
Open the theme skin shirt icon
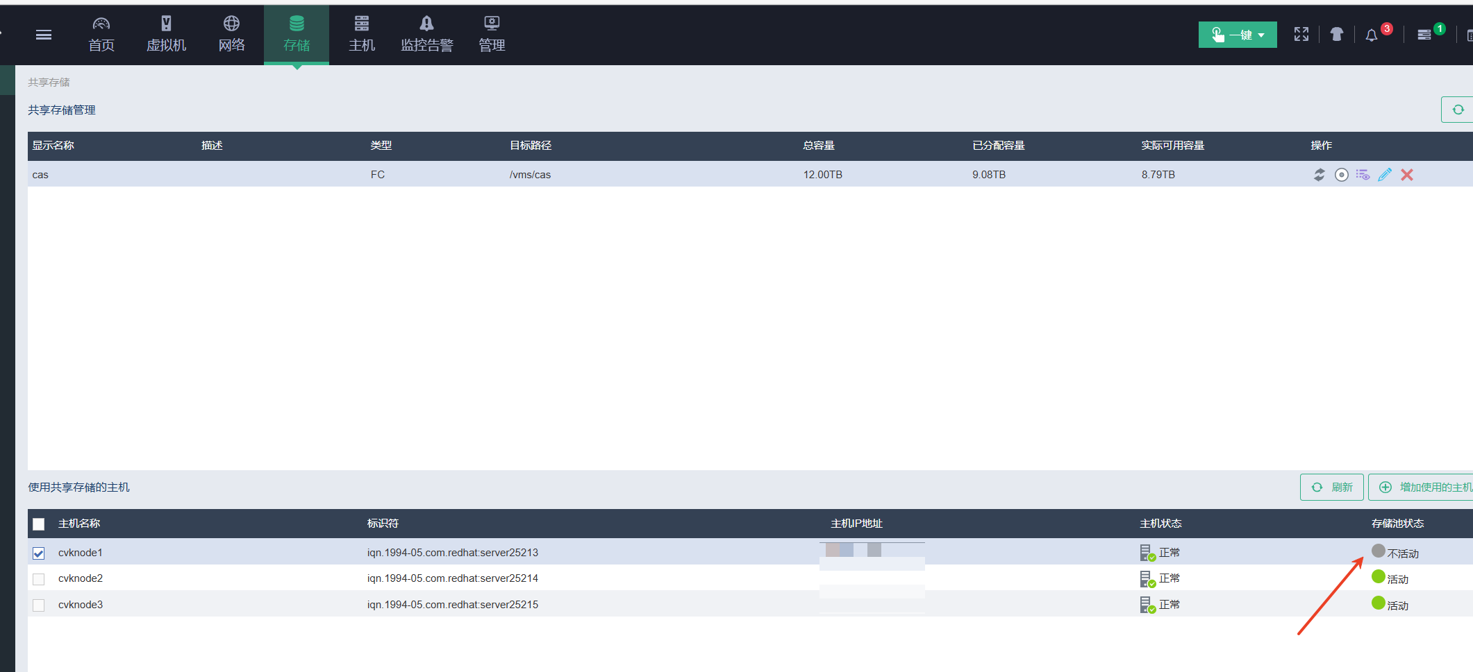point(1336,35)
